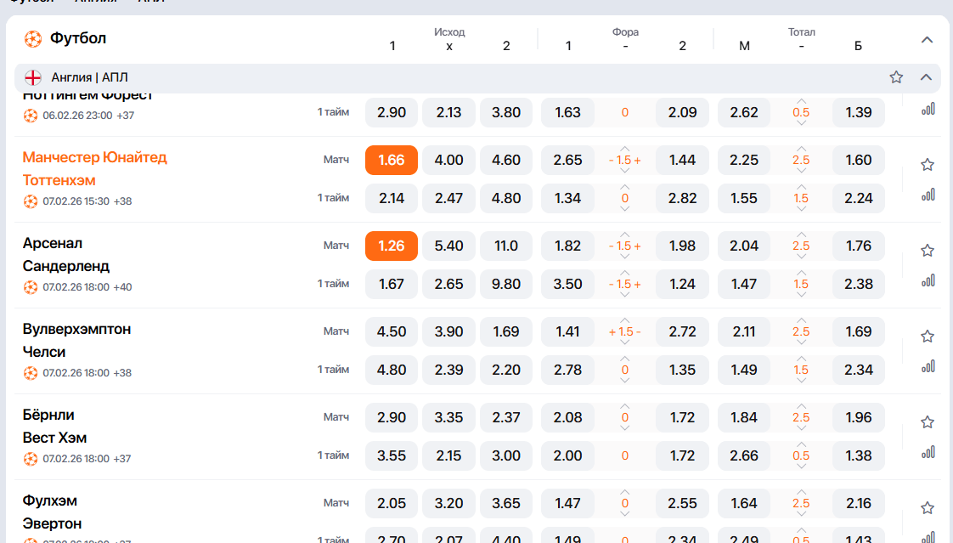Pick draw odds 3.35 for Burnley match

click(x=448, y=417)
